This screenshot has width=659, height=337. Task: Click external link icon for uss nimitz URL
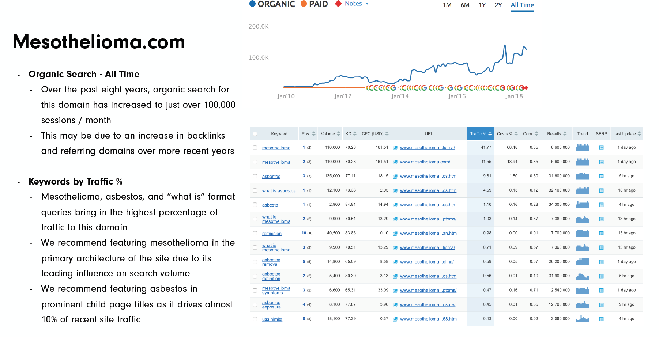[x=395, y=319]
